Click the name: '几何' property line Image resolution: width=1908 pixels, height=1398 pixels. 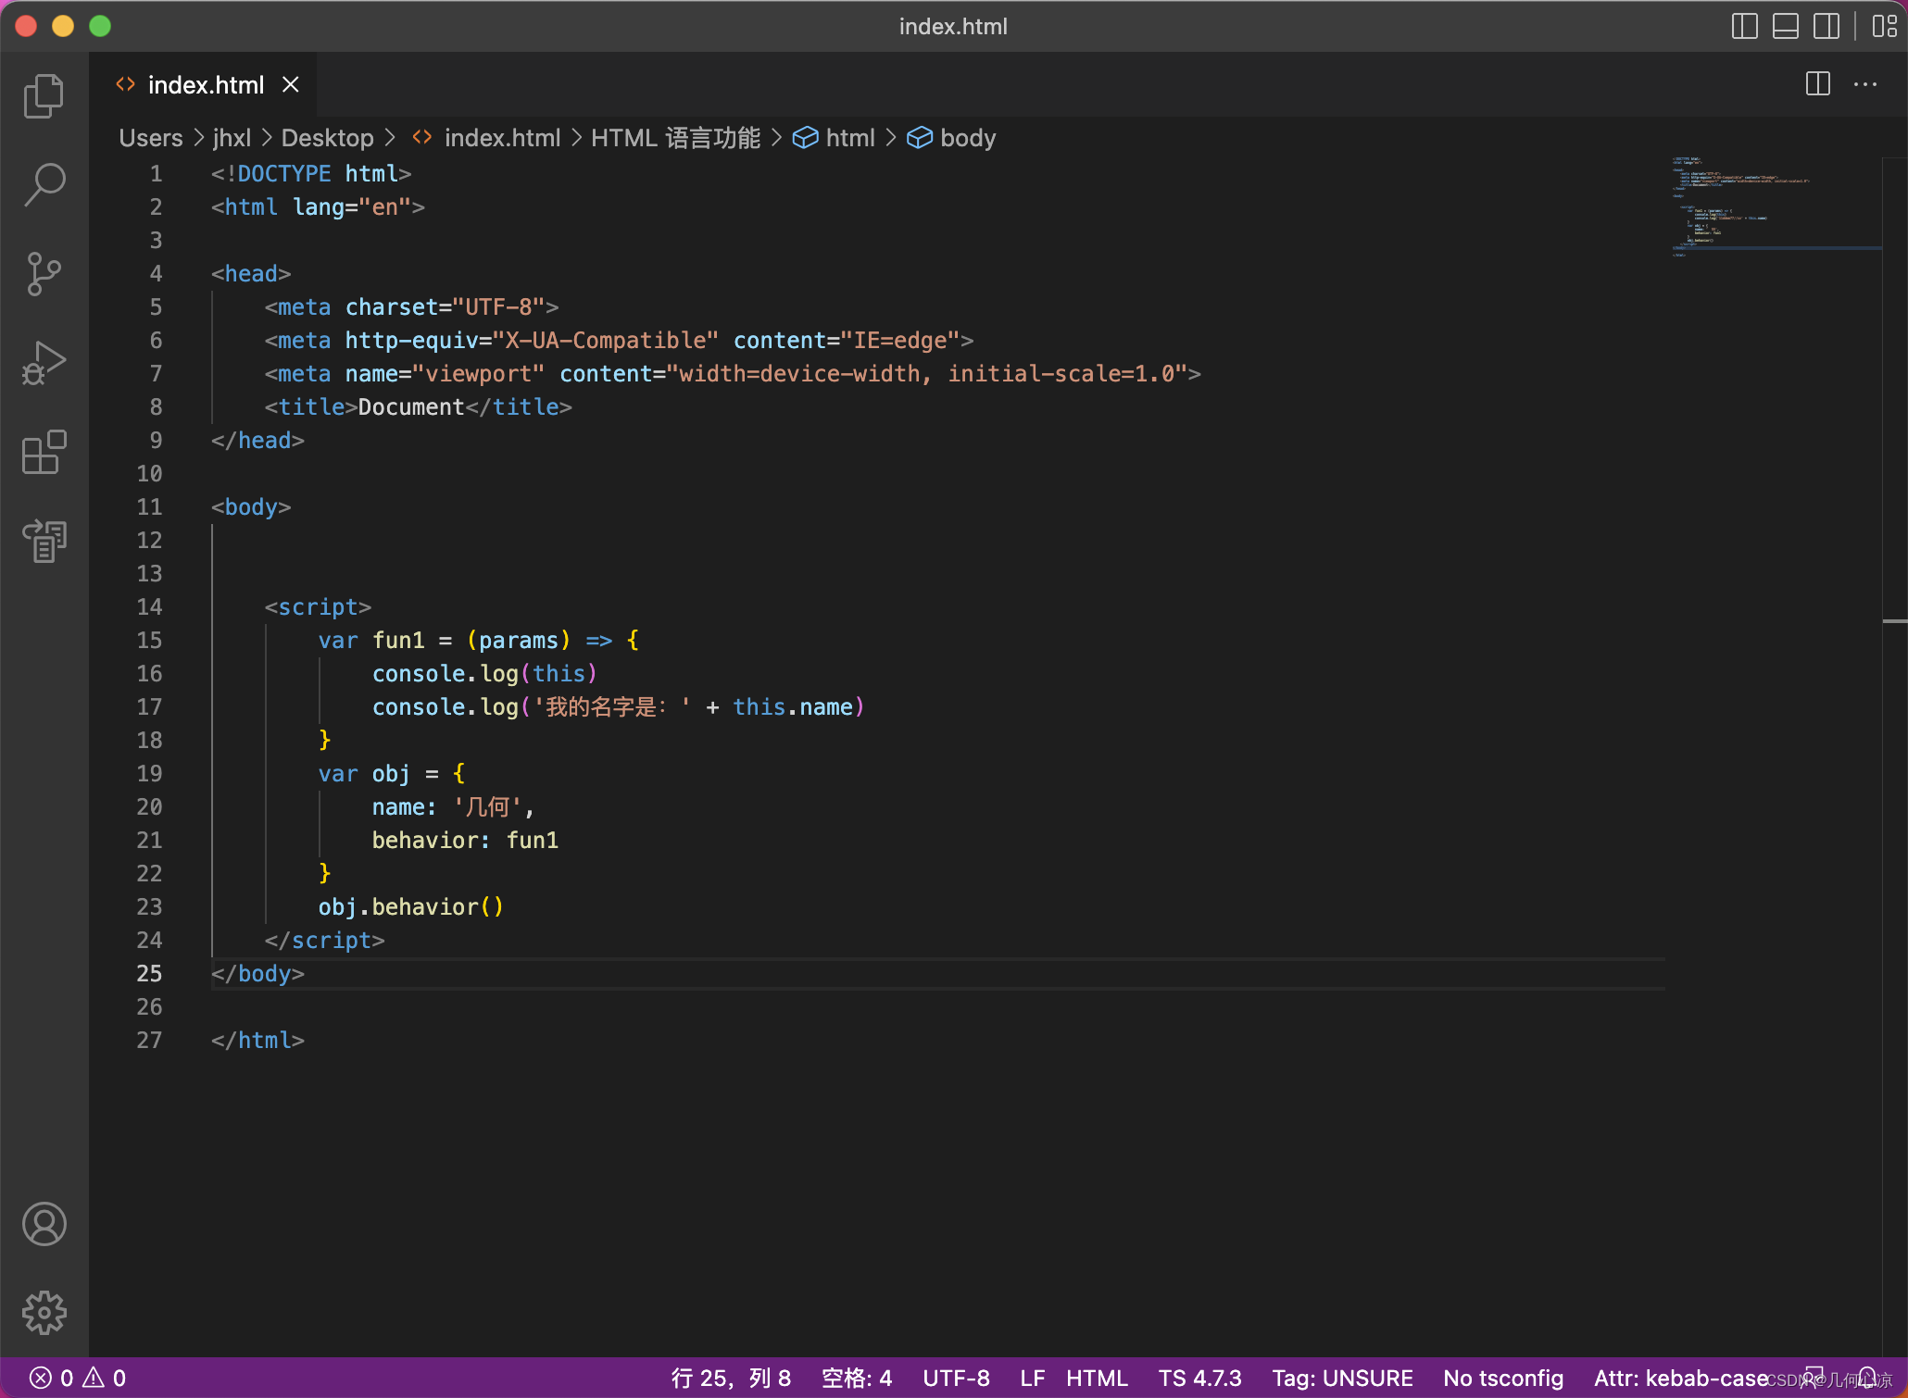coord(453,806)
